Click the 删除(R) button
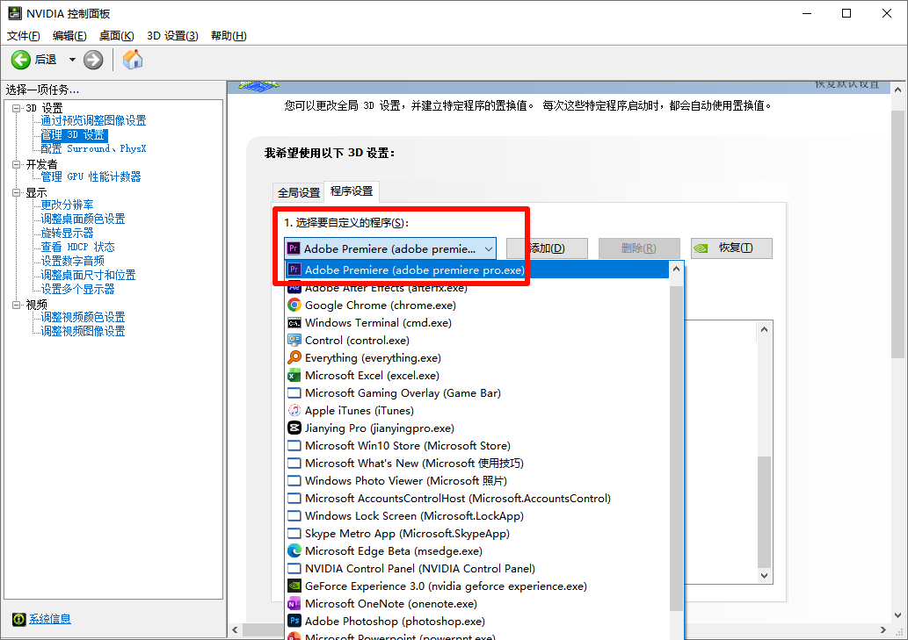The width and height of the screenshot is (908, 640). pyautogui.click(x=639, y=248)
